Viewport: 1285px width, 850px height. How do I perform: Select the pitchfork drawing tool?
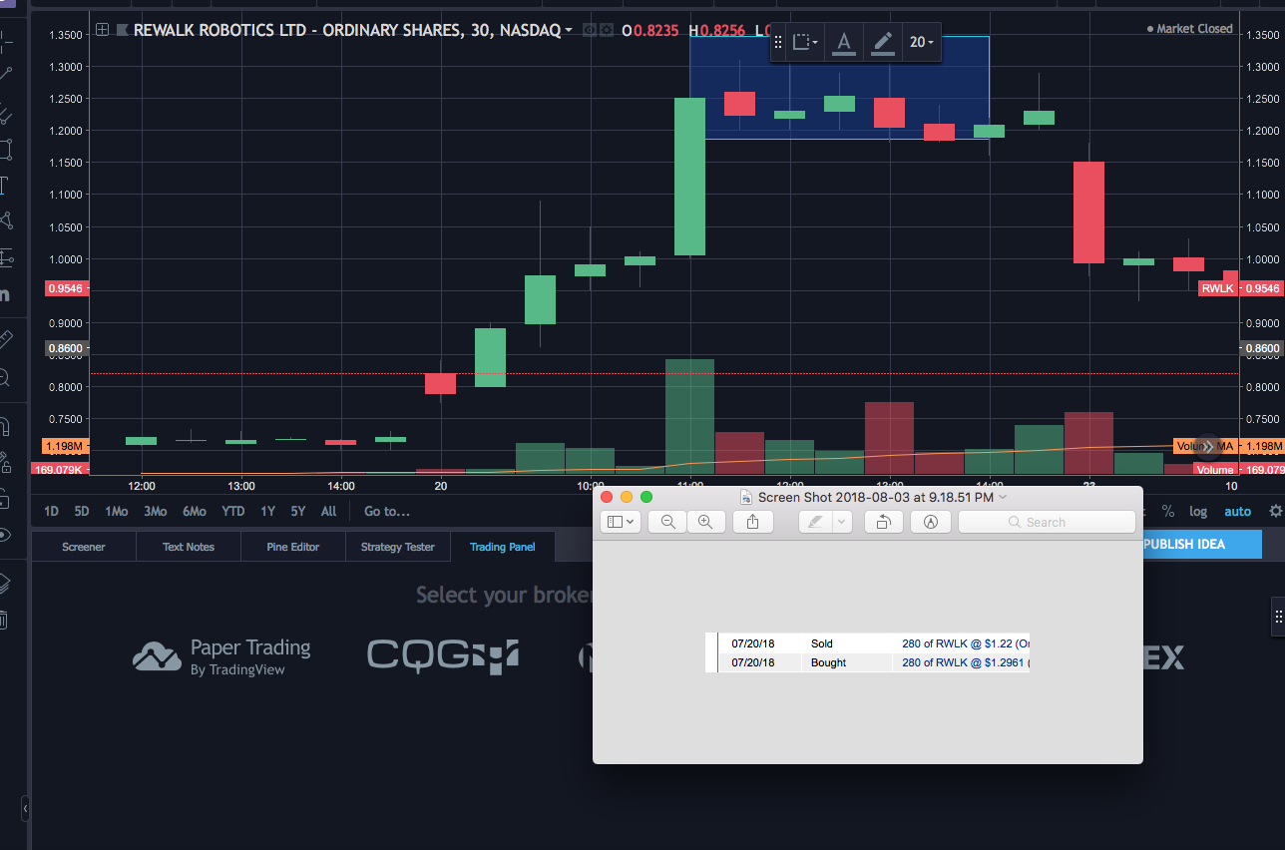coord(5,113)
